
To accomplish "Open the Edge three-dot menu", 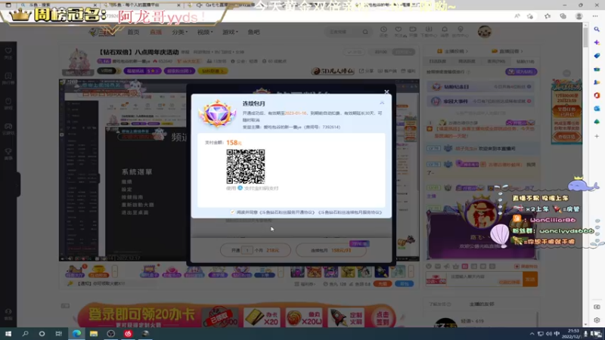I will 595,16.
